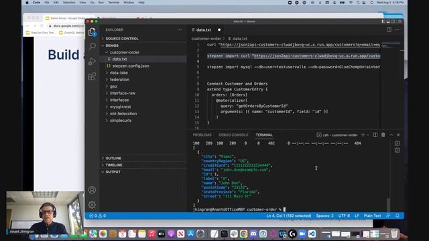Switch to the PROBLEMS tab
429x241 pixels.
point(202,135)
